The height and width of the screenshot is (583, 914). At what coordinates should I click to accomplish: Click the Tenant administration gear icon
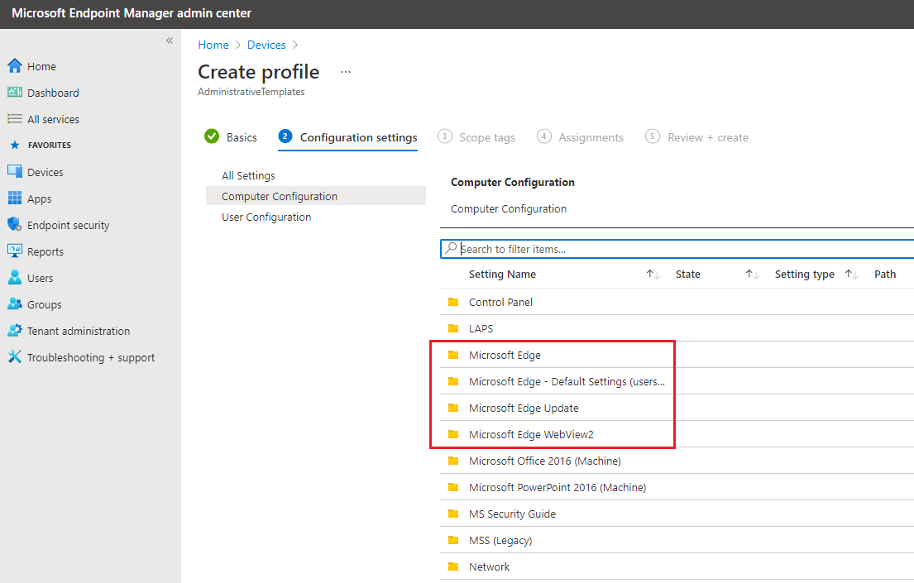pyautogui.click(x=15, y=331)
